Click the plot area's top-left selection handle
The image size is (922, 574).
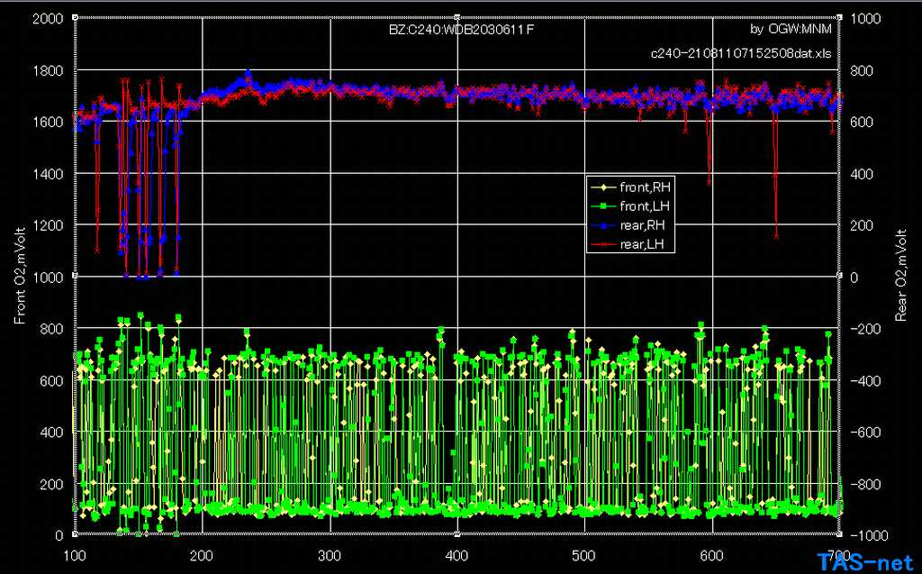tap(75, 18)
